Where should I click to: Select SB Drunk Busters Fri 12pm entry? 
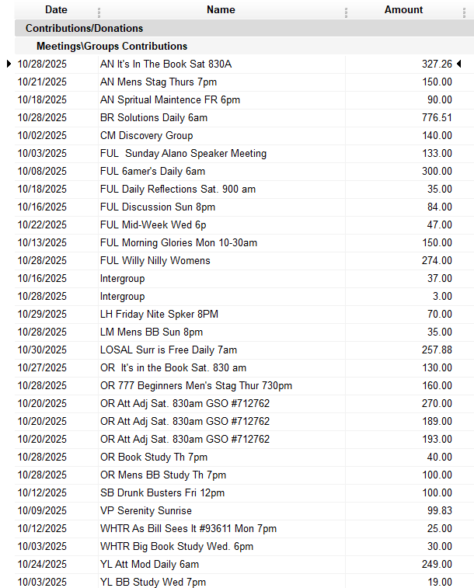[x=162, y=493]
